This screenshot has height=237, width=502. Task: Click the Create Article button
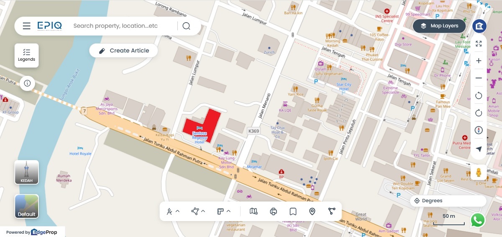point(124,51)
